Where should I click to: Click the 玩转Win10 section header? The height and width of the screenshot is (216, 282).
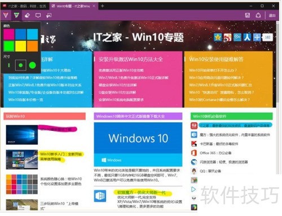(x=45, y=116)
